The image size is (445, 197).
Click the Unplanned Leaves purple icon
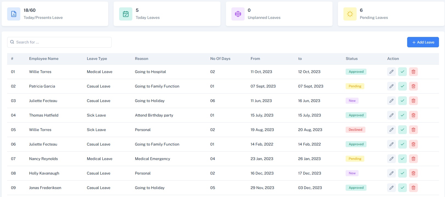[238, 14]
